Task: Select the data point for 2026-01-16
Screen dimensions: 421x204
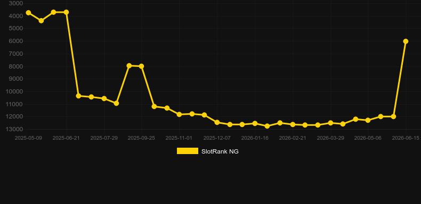Action: (x=255, y=123)
